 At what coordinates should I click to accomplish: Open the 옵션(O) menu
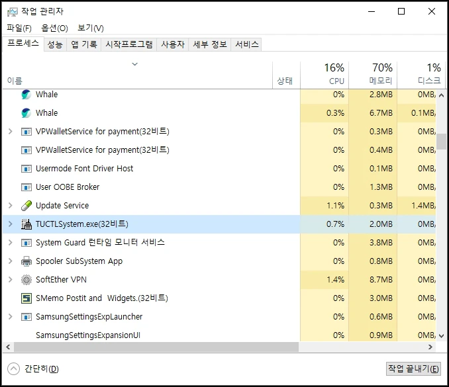click(x=54, y=28)
